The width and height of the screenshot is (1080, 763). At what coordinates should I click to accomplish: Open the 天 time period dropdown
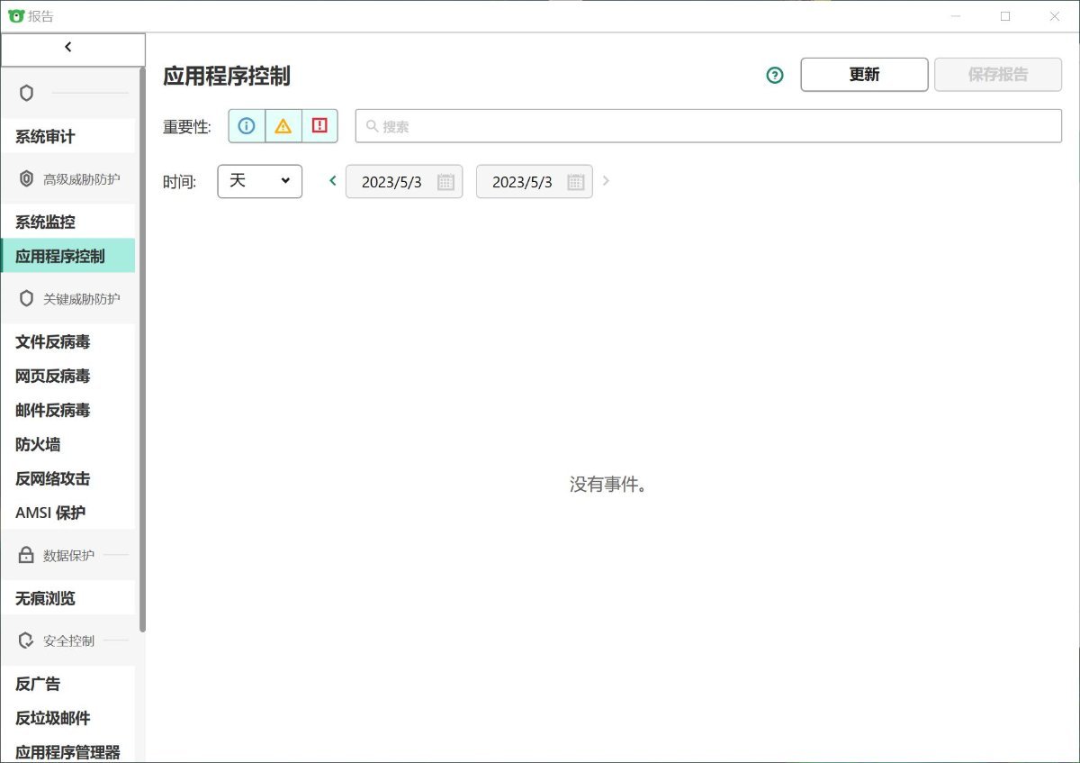(260, 181)
